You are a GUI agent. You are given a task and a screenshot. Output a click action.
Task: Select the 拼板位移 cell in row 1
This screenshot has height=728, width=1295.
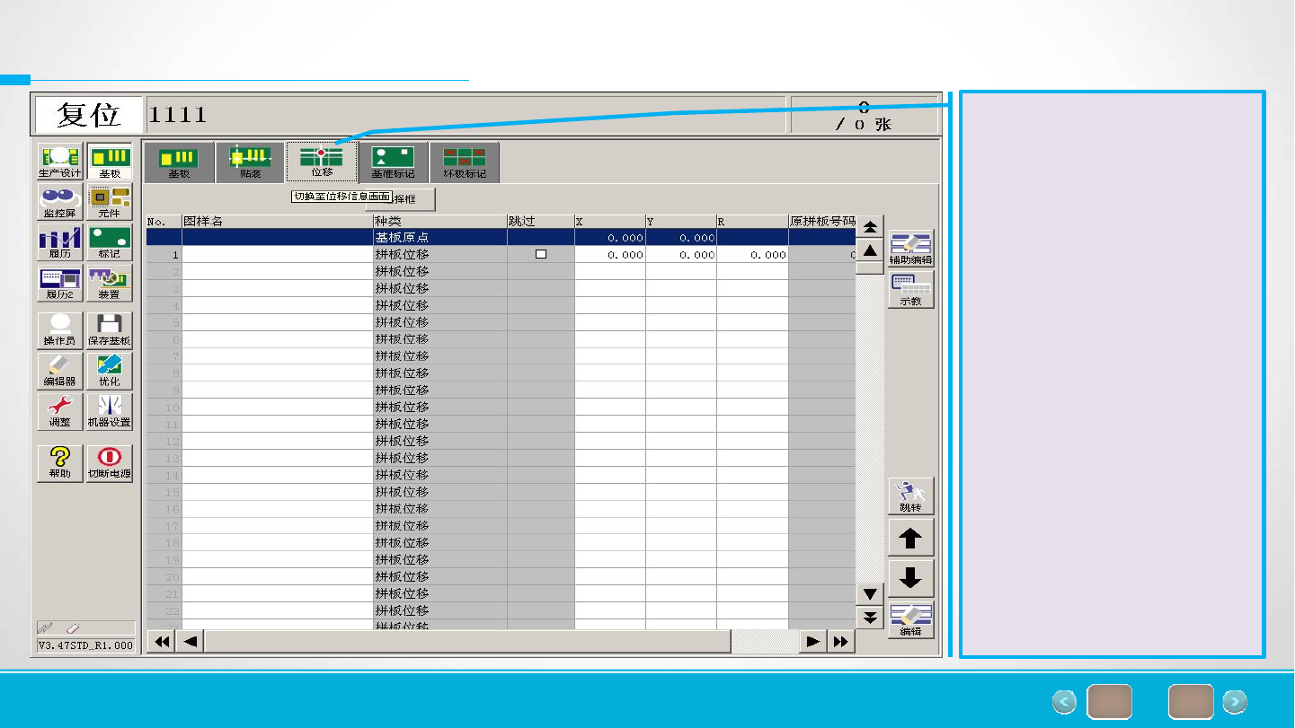[x=439, y=255]
